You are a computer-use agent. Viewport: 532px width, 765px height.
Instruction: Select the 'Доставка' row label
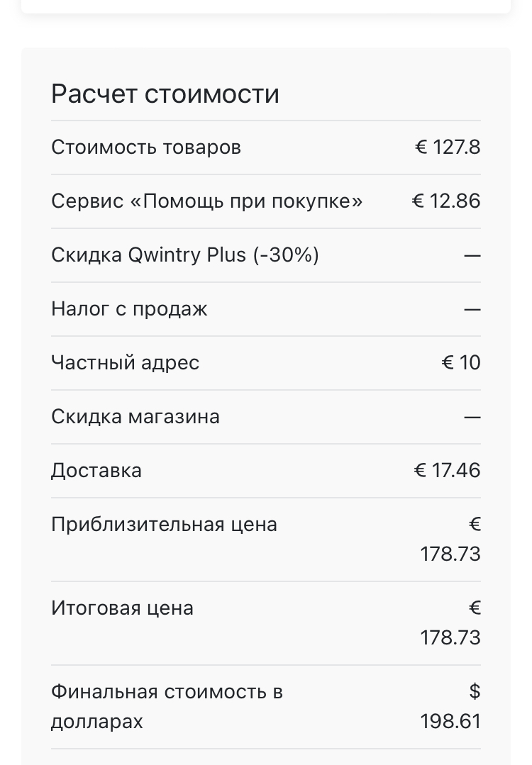coord(96,471)
